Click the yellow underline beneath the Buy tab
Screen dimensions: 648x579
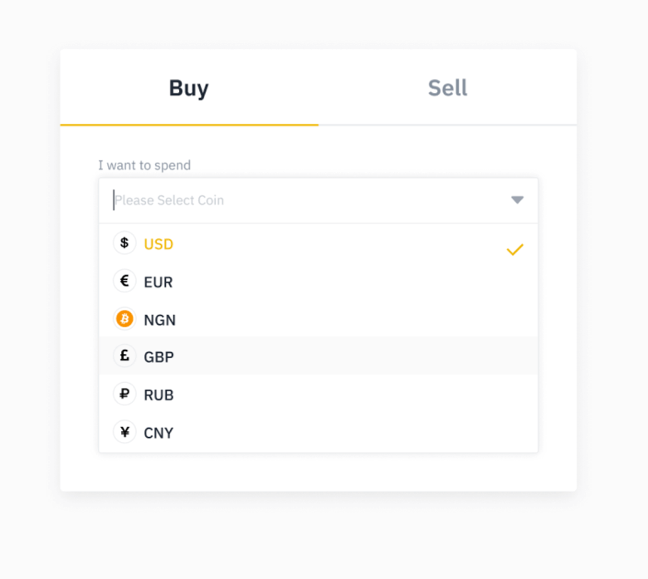(189, 125)
